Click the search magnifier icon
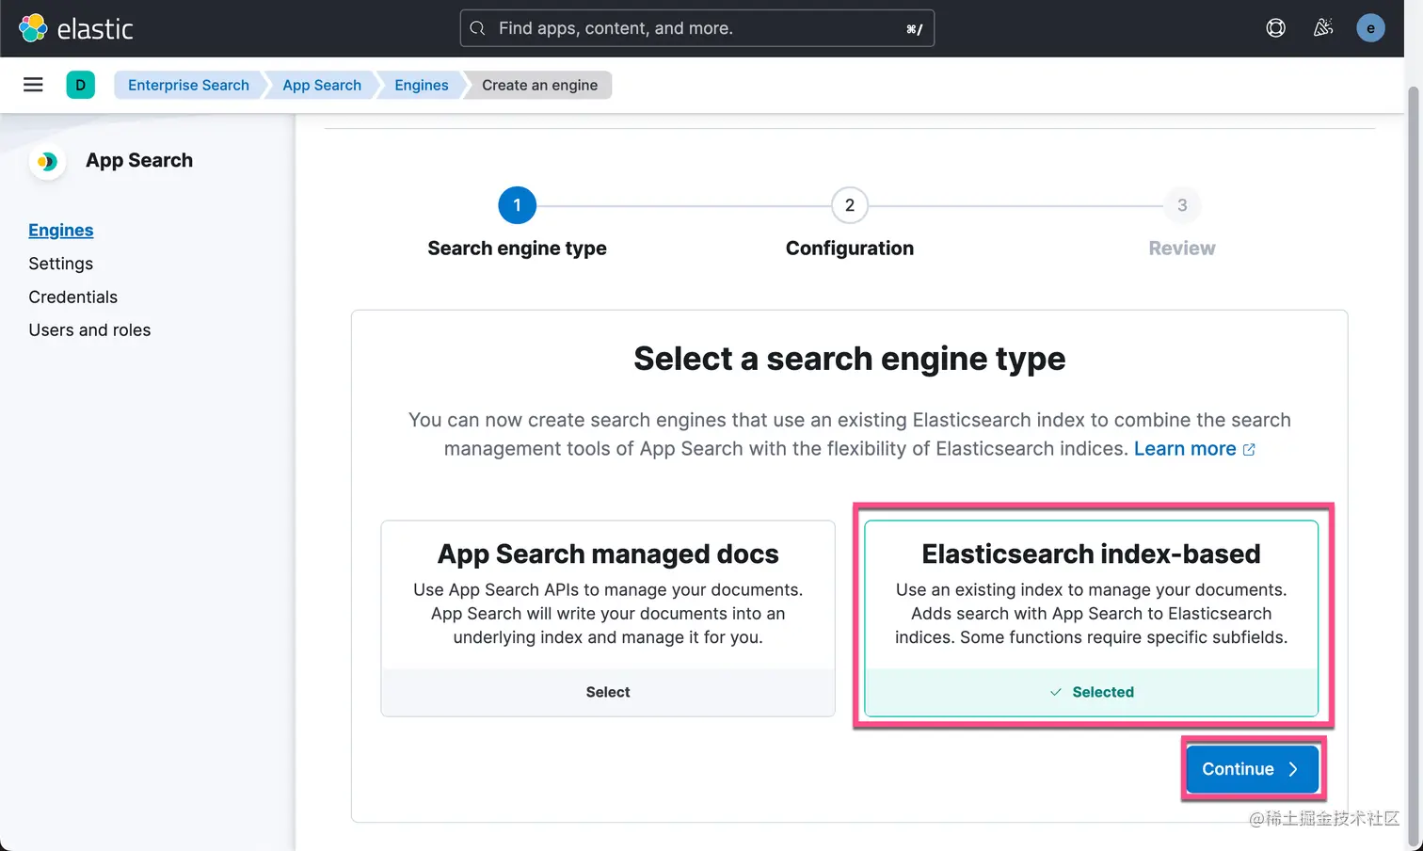 tap(478, 28)
